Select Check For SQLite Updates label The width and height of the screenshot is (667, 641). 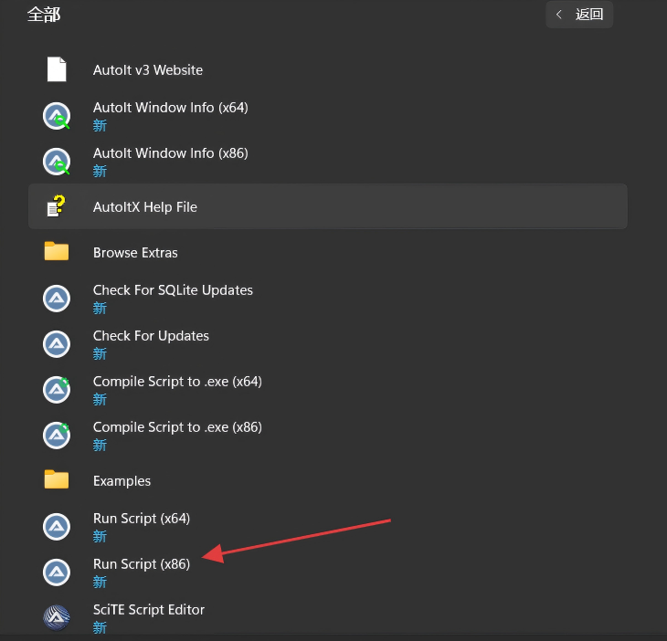tap(173, 289)
